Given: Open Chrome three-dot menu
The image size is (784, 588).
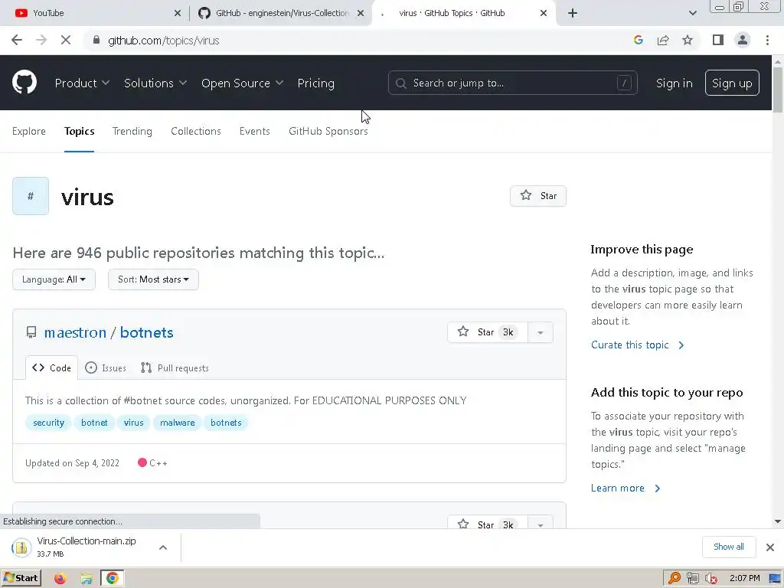Looking at the screenshot, I should 767,40.
